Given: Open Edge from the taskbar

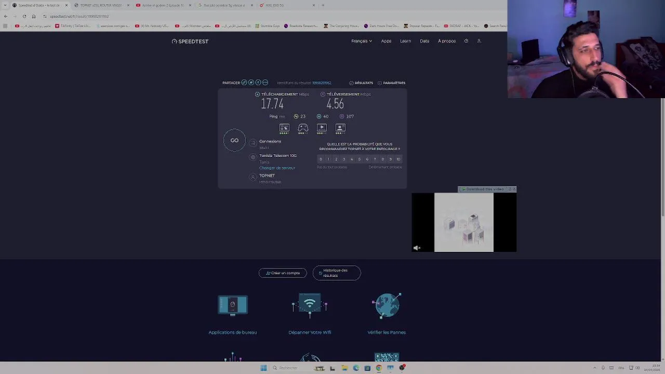Looking at the screenshot, I should pos(356,368).
